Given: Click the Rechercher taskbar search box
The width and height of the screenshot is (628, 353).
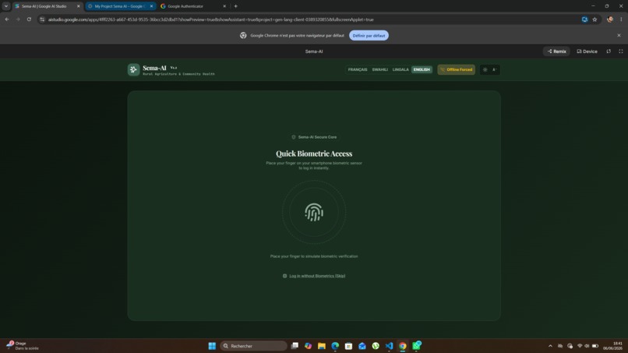Looking at the screenshot, I should click(253, 346).
